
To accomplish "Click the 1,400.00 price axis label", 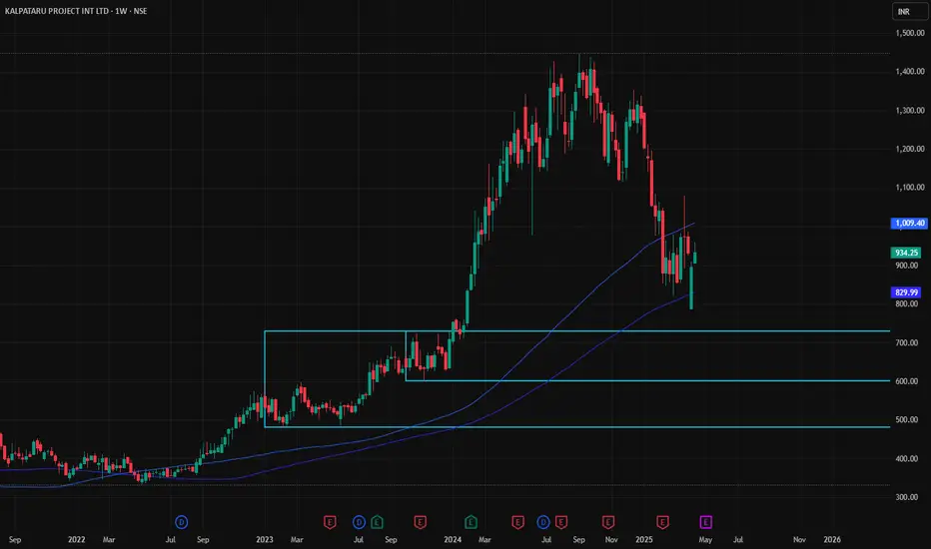I will tap(910, 72).
